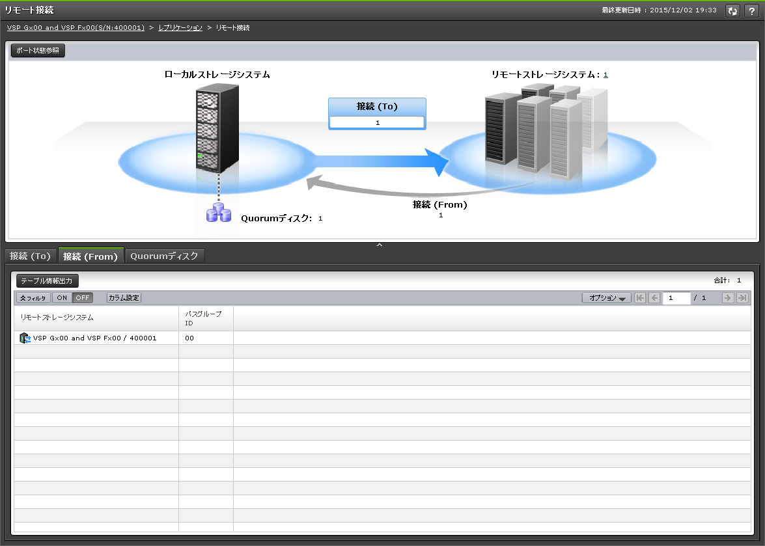Open the オプション dropdown menu
This screenshot has width=765, height=546.
pyautogui.click(x=605, y=298)
